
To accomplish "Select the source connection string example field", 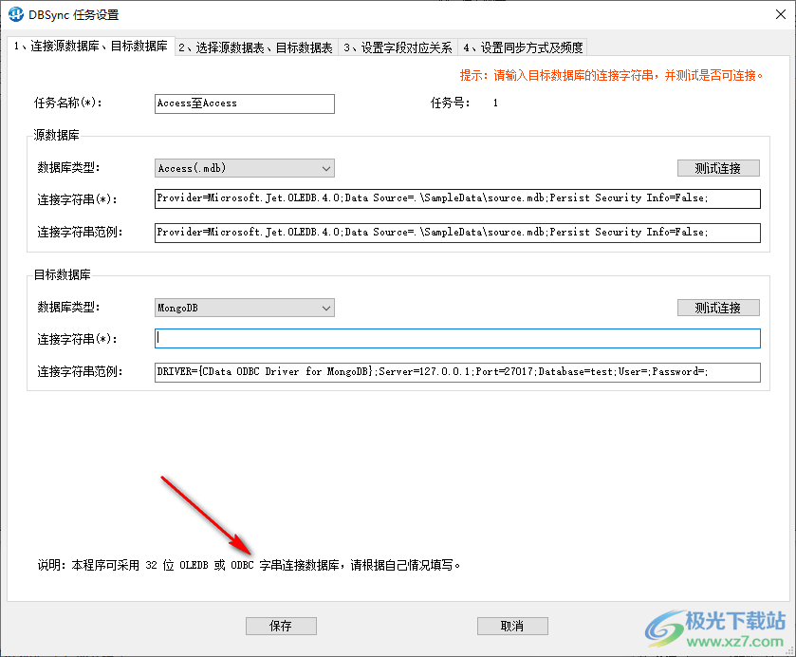I will (x=457, y=233).
